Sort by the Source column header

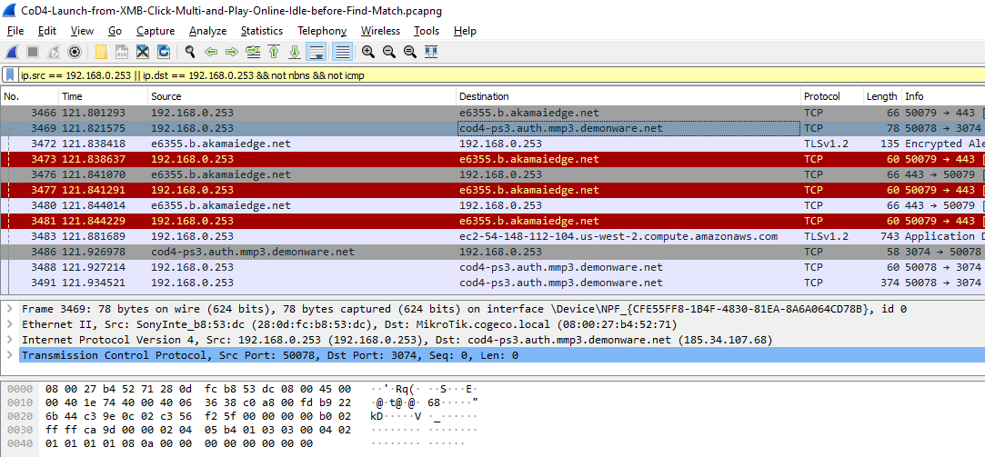(302, 96)
